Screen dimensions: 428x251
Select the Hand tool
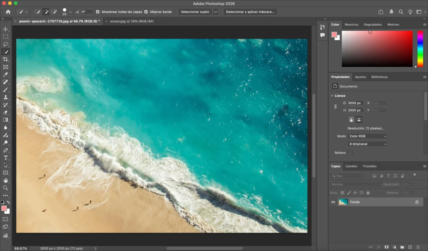tap(5, 180)
